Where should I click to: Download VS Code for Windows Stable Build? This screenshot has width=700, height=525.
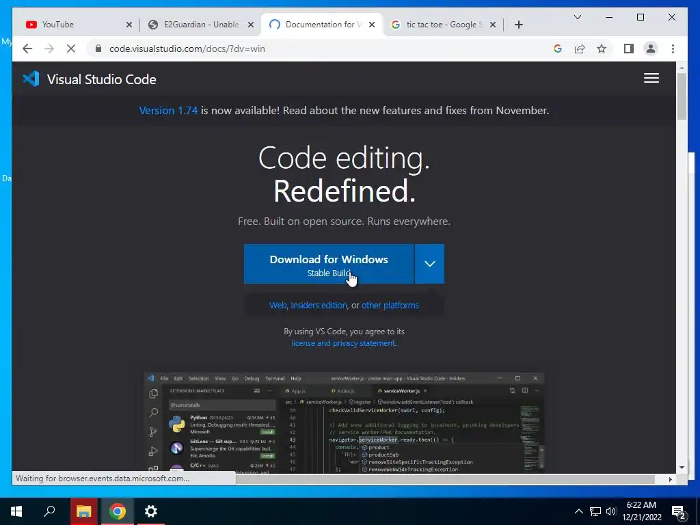(329, 264)
